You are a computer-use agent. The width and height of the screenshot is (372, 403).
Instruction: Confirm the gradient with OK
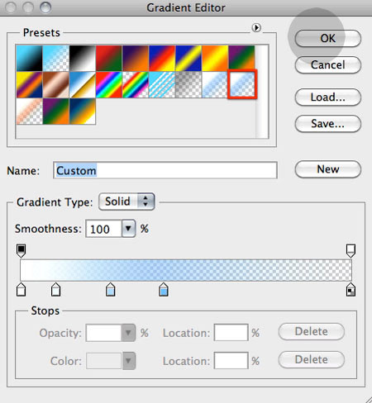(x=328, y=38)
